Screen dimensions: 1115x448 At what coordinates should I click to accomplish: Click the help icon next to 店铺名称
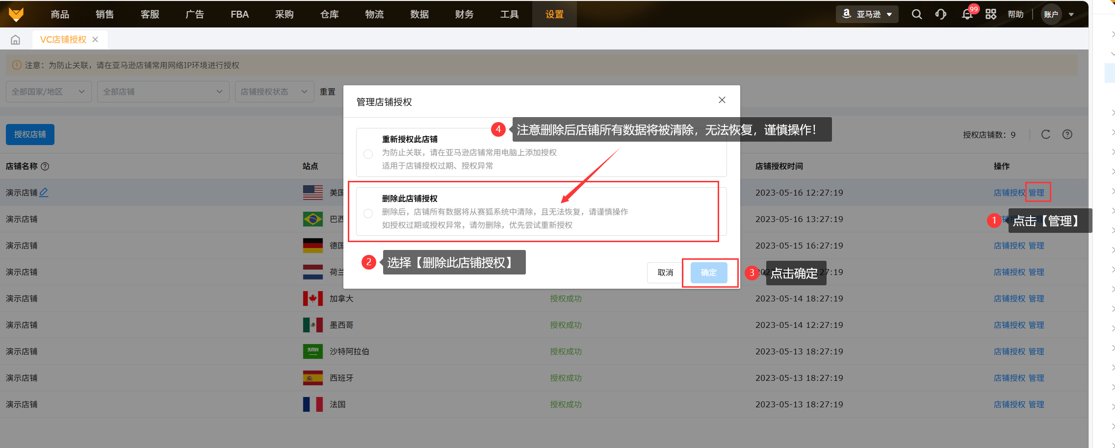click(45, 166)
